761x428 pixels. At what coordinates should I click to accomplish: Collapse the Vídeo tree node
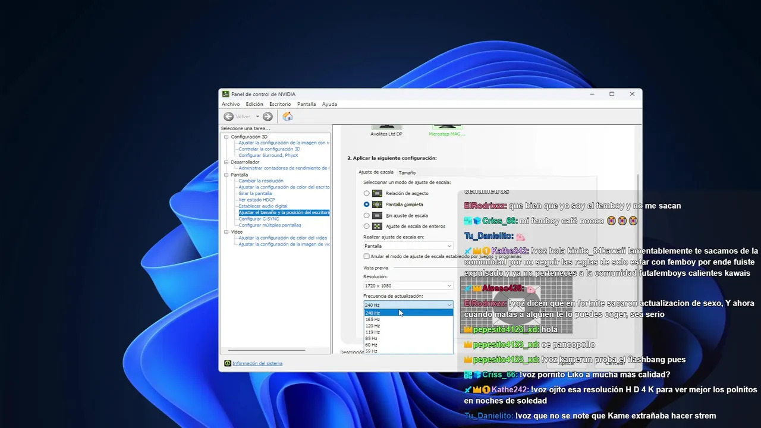point(226,232)
